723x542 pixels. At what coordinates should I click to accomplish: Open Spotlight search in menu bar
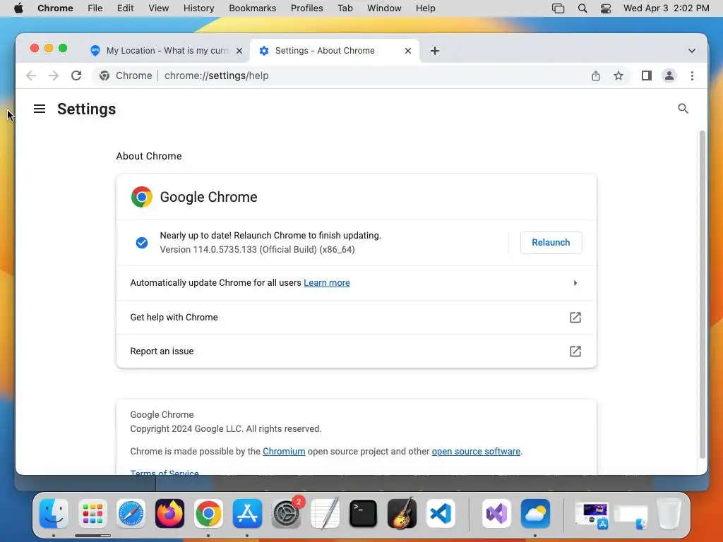582,8
